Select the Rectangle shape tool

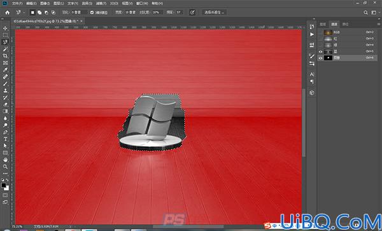click(5, 153)
